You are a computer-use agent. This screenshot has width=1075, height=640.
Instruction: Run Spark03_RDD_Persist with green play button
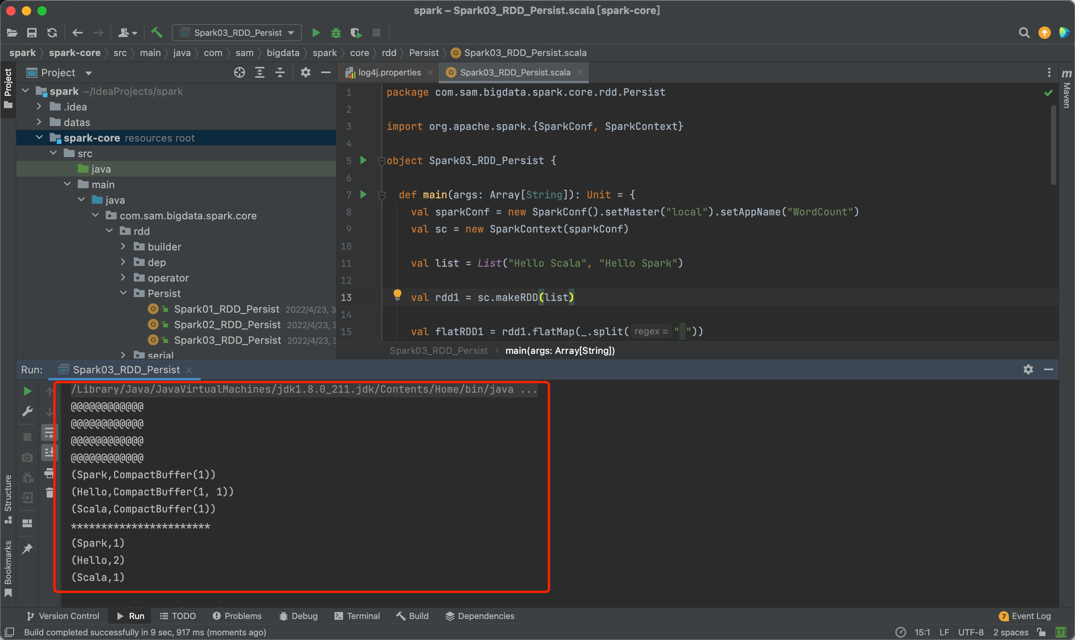click(316, 33)
